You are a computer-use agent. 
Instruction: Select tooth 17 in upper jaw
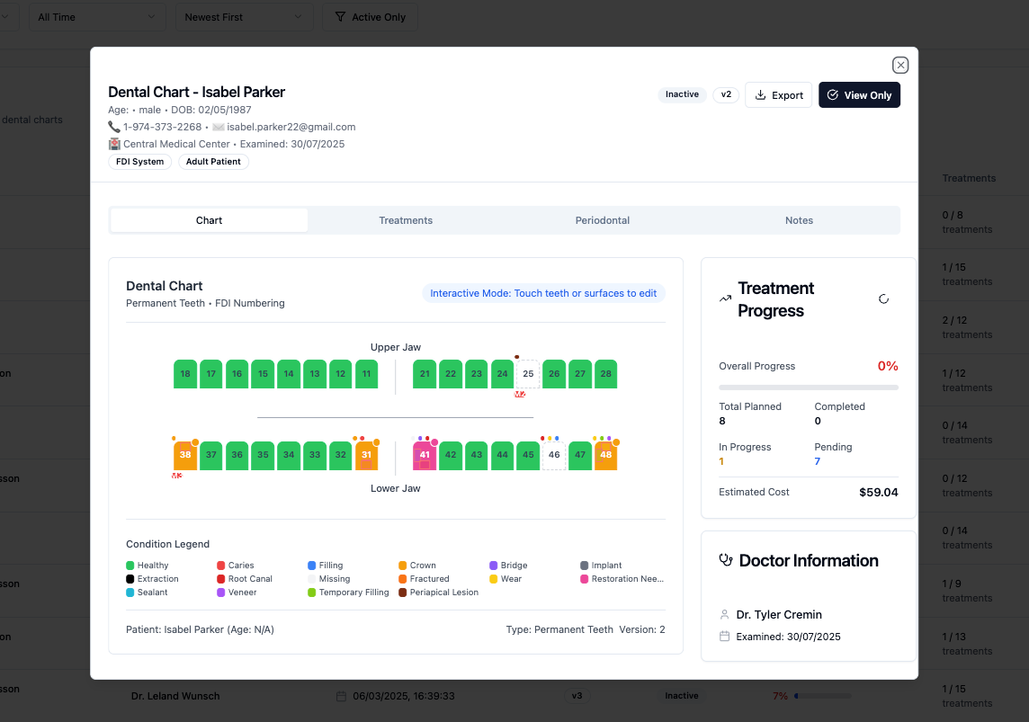click(x=210, y=374)
